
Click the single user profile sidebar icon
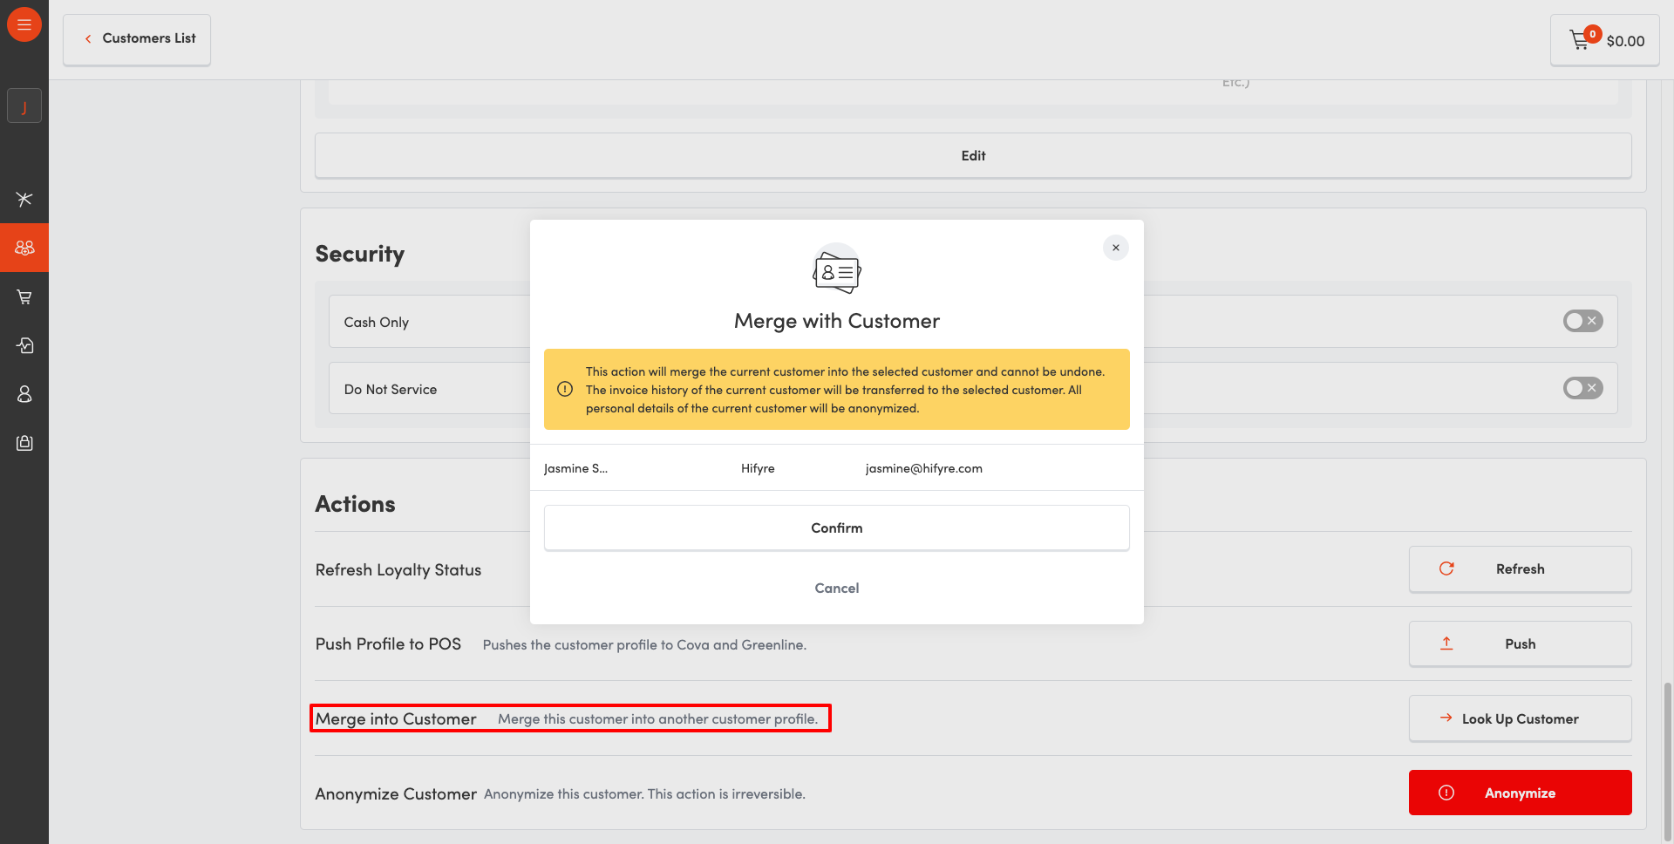[x=24, y=394]
